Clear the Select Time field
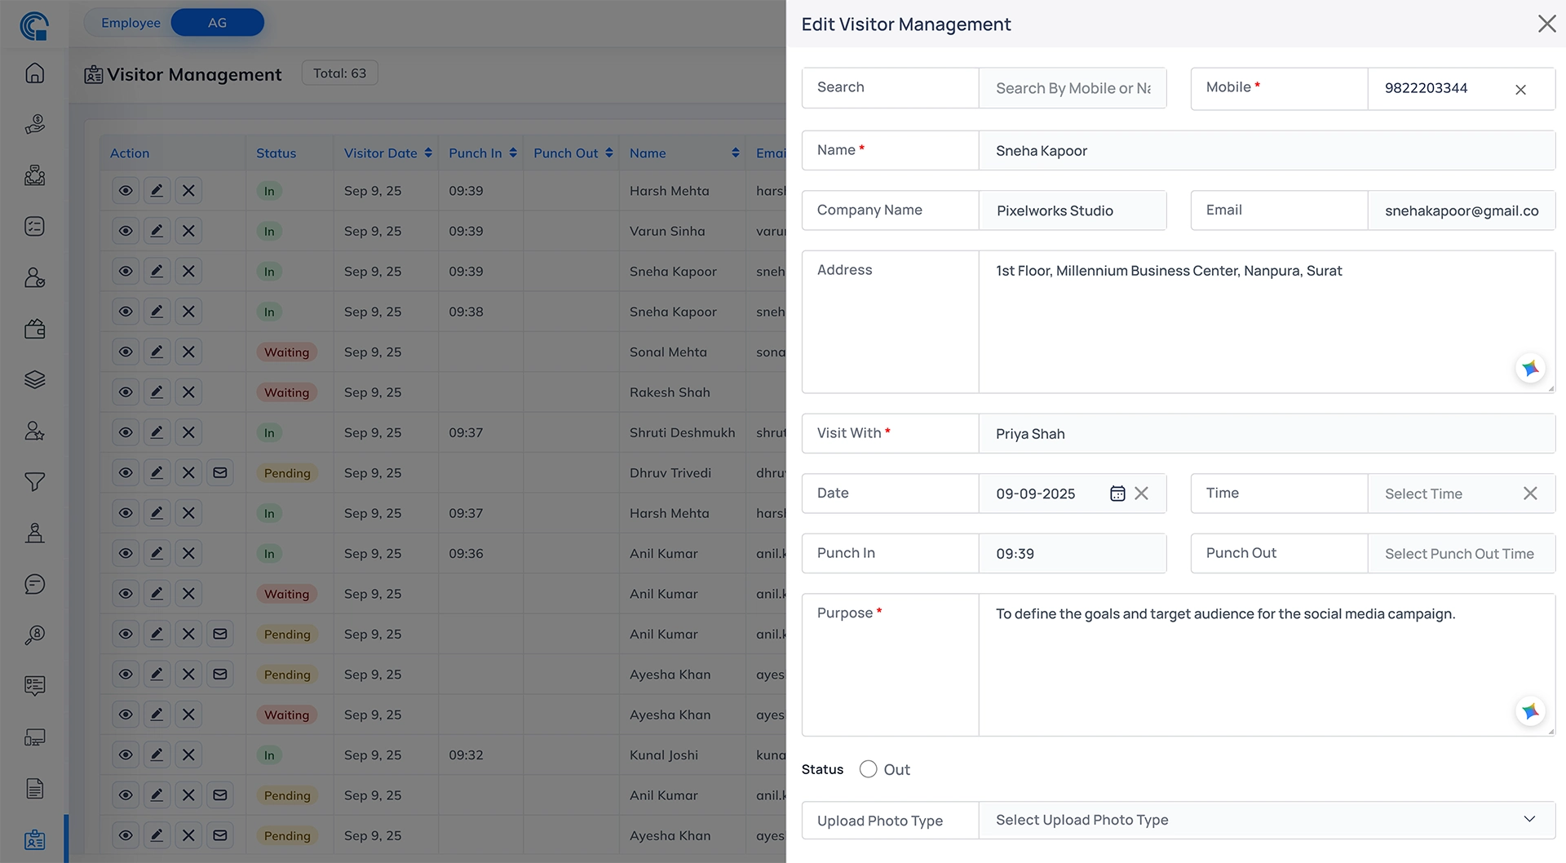The height and width of the screenshot is (863, 1566). [1530, 493]
